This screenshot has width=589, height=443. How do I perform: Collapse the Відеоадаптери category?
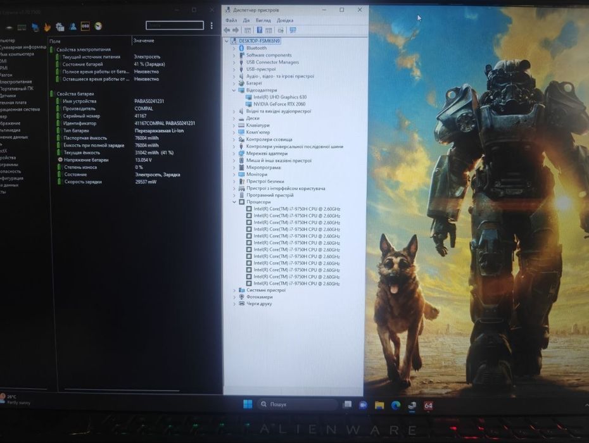[234, 90]
